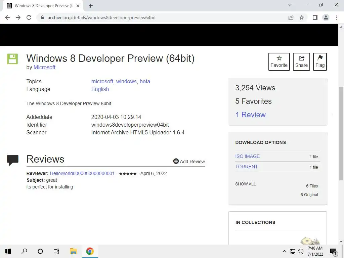Open the Chrome three-dot menu
This screenshot has height=258, width=344.
[x=337, y=17]
